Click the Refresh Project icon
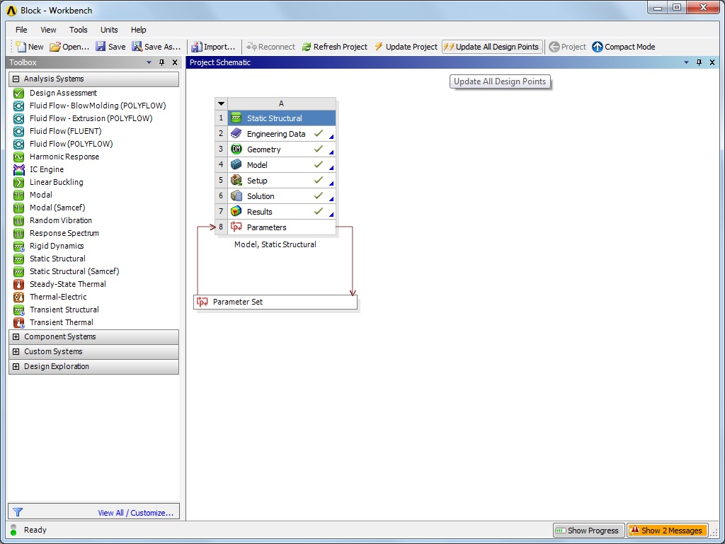725x544 pixels. point(307,47)
